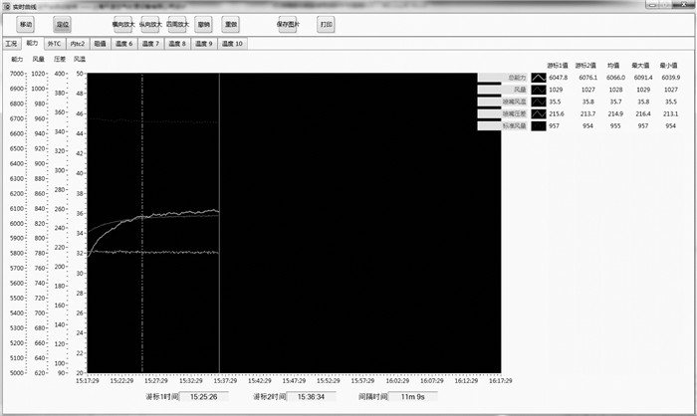Click the 能力 axis label above scale
The image size is (697, 416).
click(17, 59)
